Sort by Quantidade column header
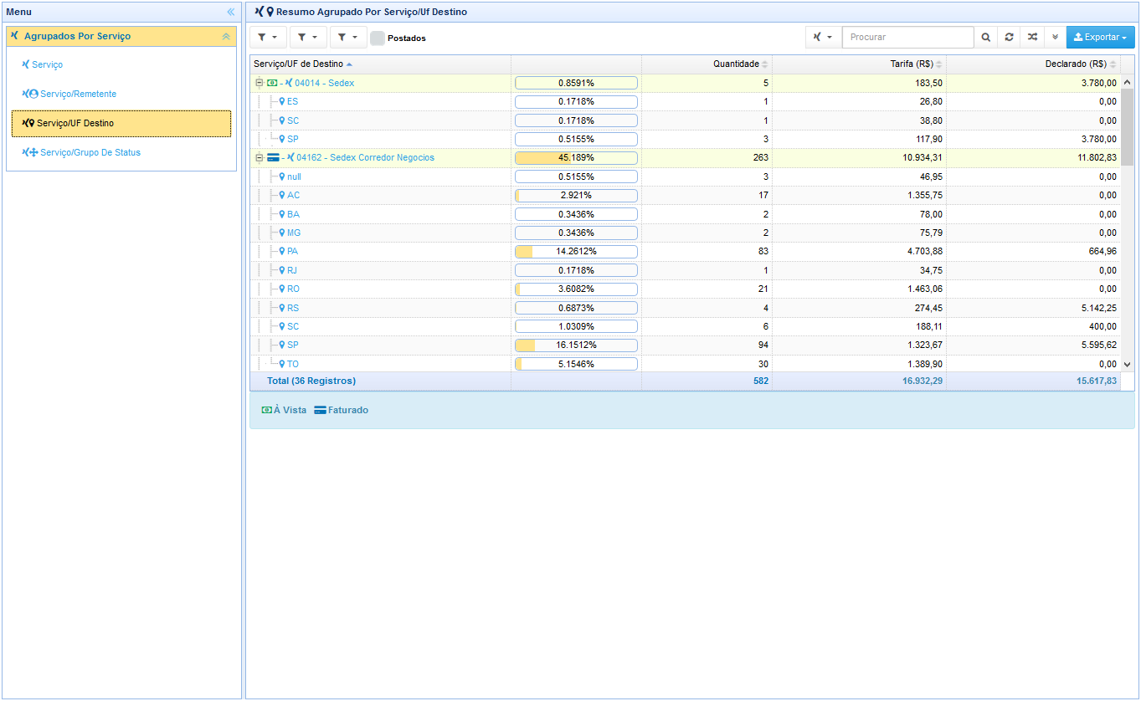The width and height of the screenshot is (1141, 701). coord(707,64)
